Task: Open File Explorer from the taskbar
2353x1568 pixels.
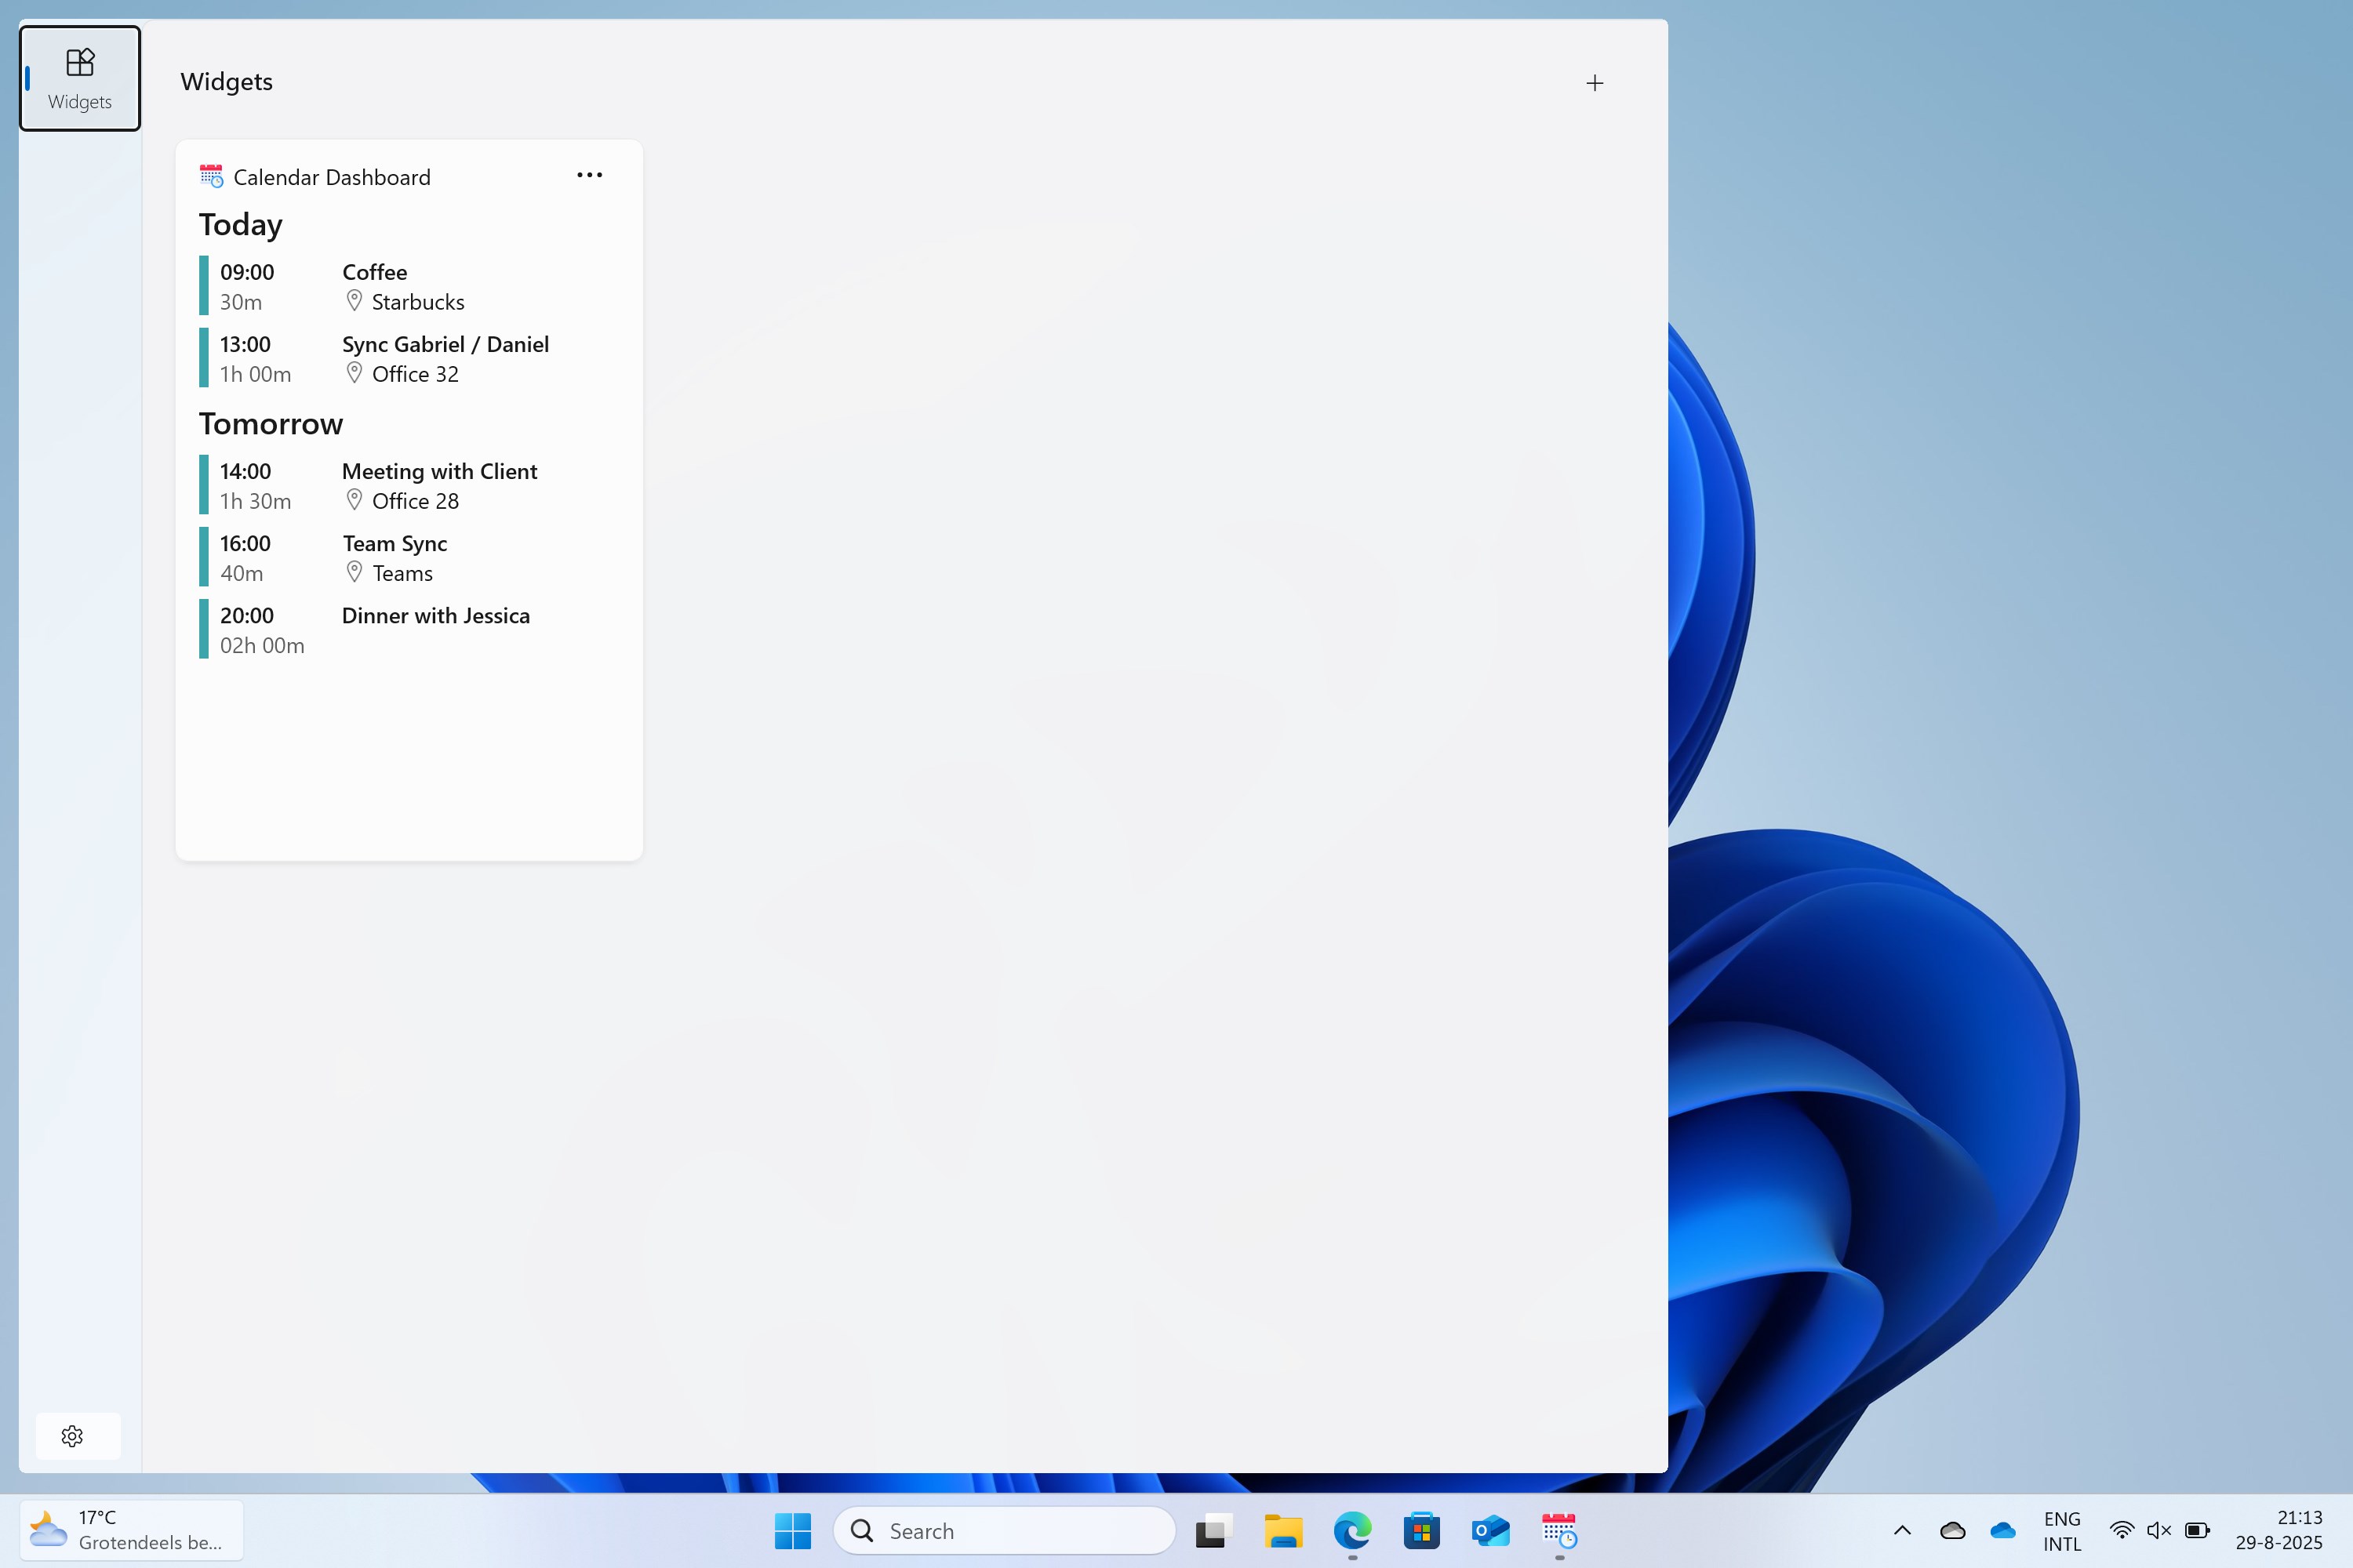Action: click(1283, 1530)
